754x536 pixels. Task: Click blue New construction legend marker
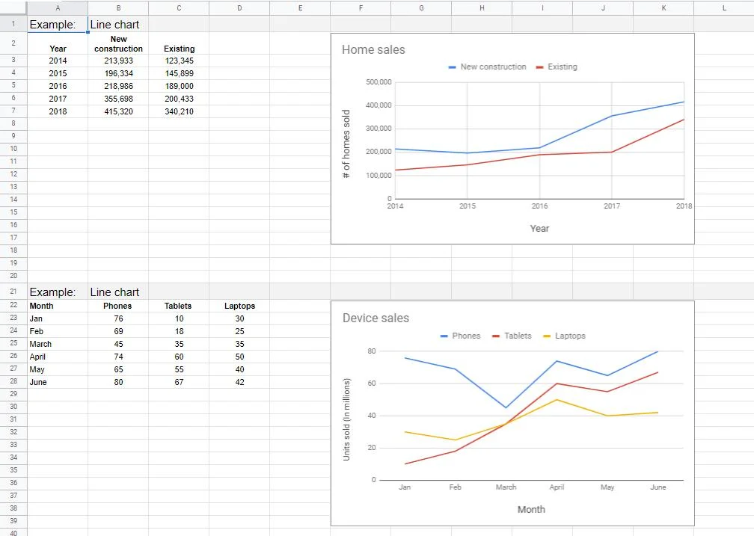tap(452, 67)
